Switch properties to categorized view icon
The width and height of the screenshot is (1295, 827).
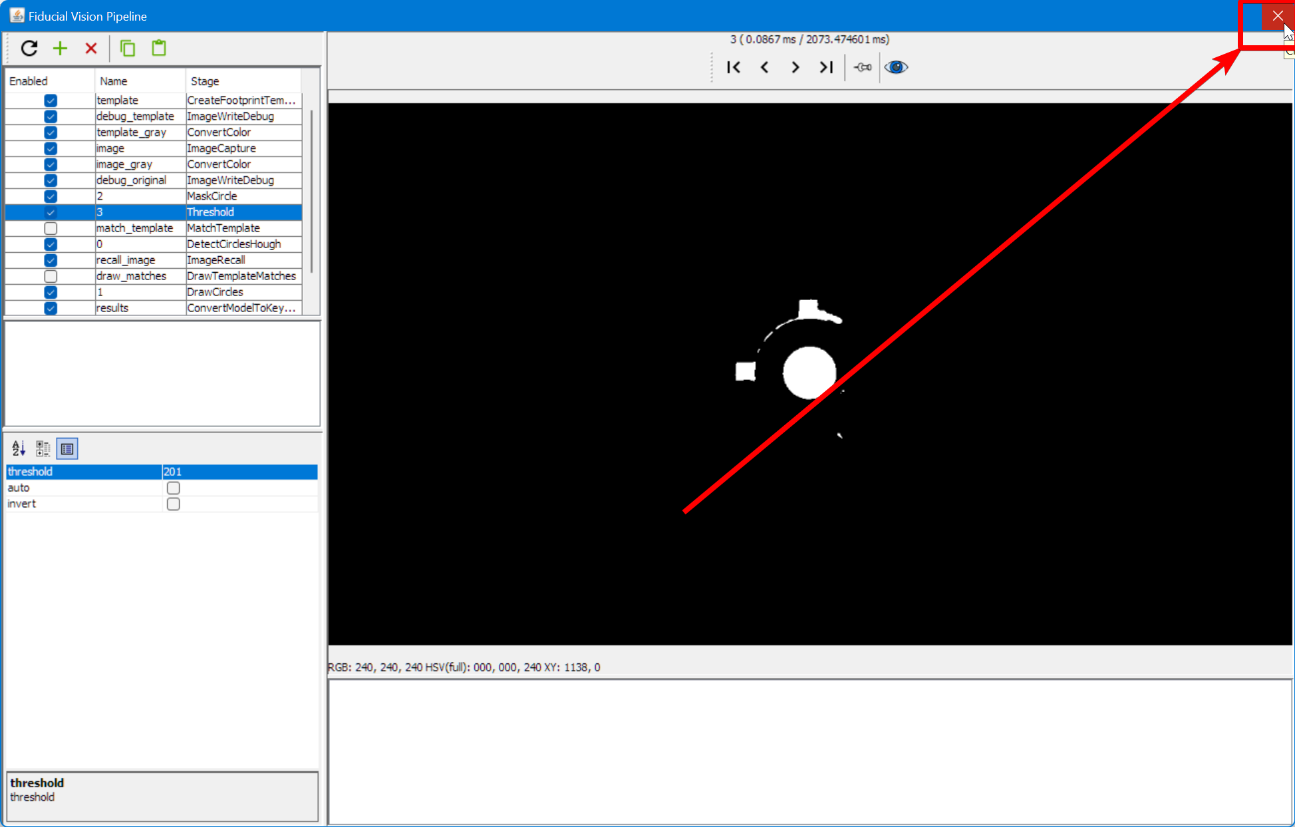coord(43,448)
